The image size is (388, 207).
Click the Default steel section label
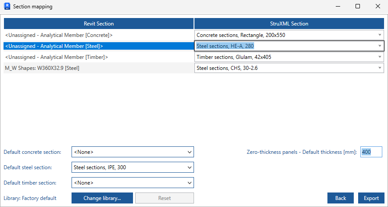pos(28,167)
